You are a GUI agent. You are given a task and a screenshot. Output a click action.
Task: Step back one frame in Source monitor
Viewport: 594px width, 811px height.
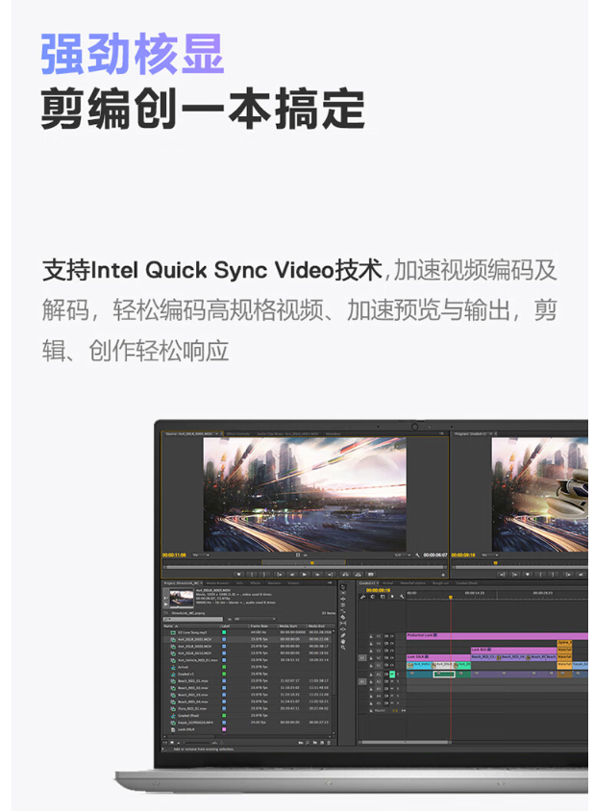[292, 574]
